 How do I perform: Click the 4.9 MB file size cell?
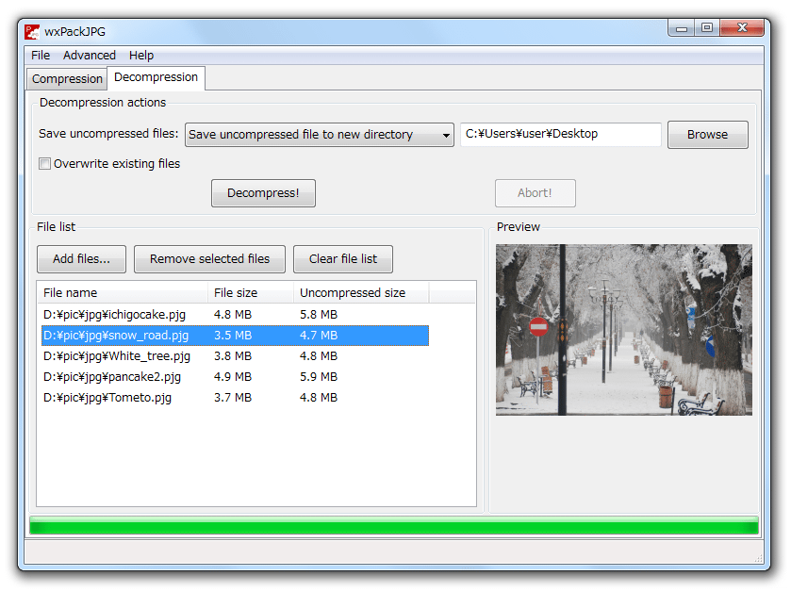click(x=233, y=377)
